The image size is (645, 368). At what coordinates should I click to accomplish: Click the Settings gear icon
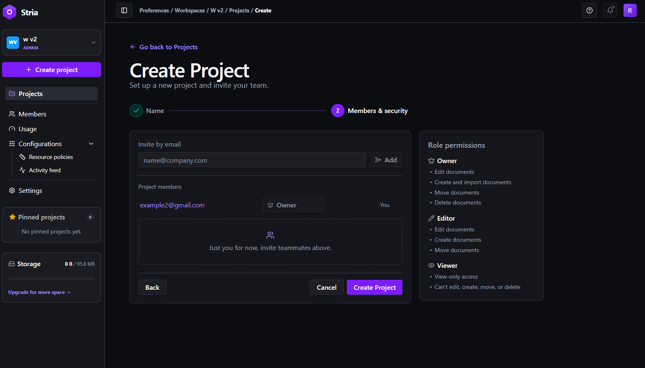coord(12,190)
